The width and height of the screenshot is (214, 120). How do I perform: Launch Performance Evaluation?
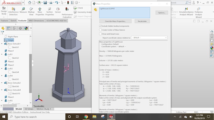[67, 13]
